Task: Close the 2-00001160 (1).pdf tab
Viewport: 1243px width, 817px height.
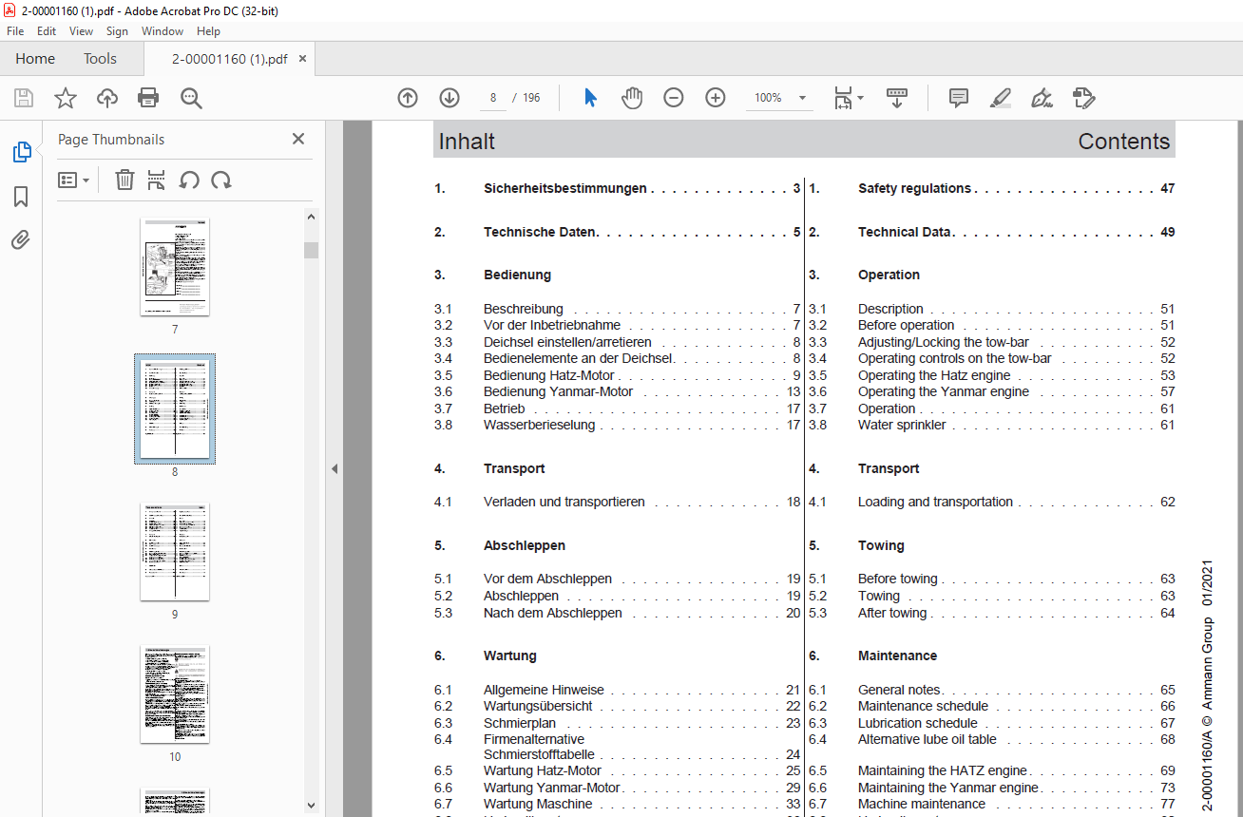Action: 303,59
